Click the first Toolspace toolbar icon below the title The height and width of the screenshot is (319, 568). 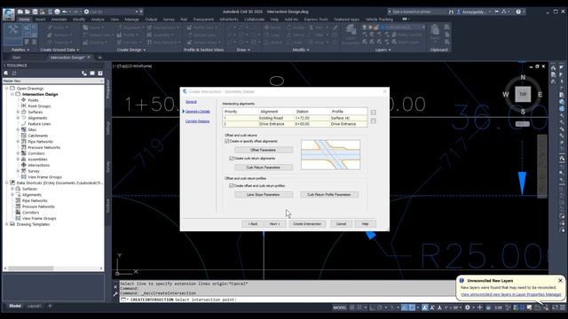pyautogui.click(x=6, y=73)
